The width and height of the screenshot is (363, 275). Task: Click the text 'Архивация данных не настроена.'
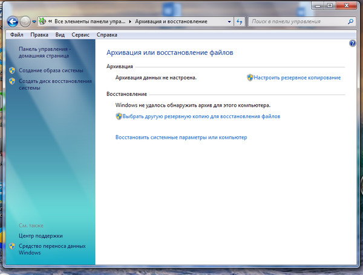(156, 78)
